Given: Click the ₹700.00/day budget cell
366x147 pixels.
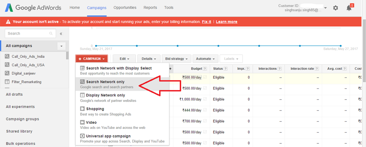Looking at the screenshot, I should click(192, 121).
